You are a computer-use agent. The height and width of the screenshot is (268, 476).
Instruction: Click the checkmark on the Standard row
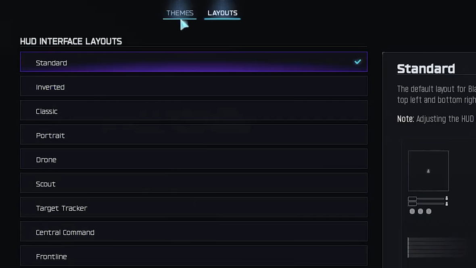[x=358, y=62]
